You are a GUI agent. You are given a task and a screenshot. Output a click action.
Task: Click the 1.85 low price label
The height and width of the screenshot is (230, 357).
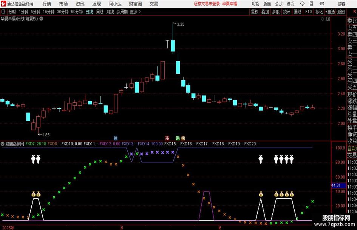point(46,135)
